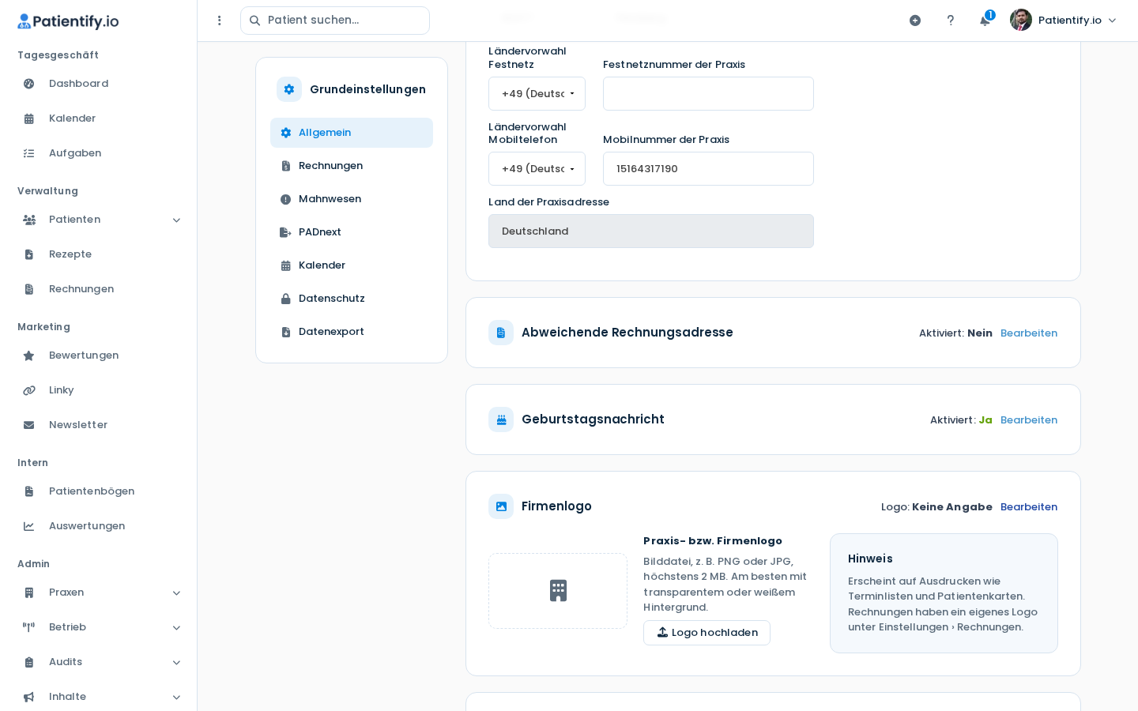Click the Festnetznummer der Praxis field
Viewport: 1138px width, 711px height.
(x=708, y=93)
